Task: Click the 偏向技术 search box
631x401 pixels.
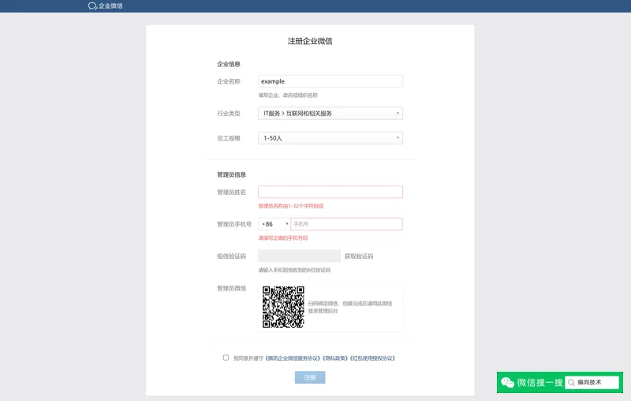Action: [x=592, y=383]
